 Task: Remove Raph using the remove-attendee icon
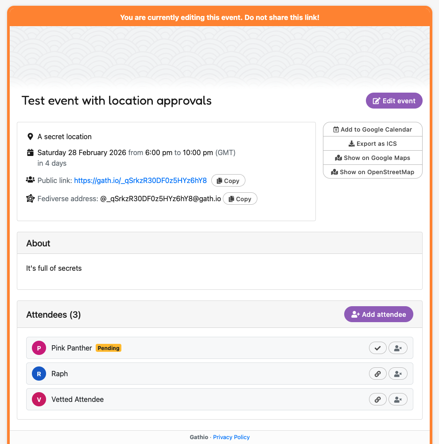[397, 374]
